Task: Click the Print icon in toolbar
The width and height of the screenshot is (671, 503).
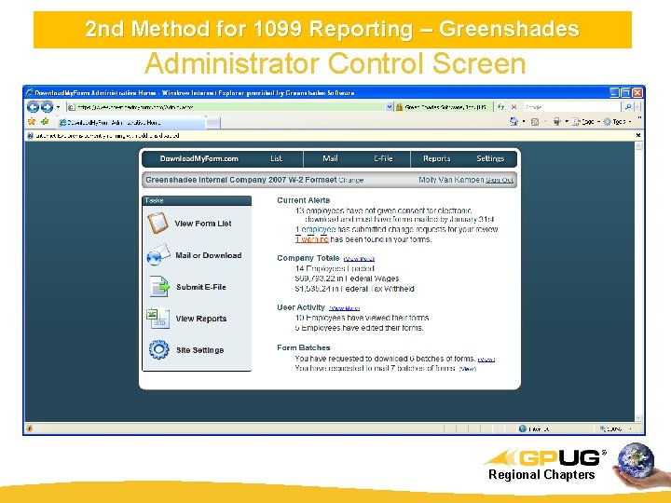Action: pos(556,122)
